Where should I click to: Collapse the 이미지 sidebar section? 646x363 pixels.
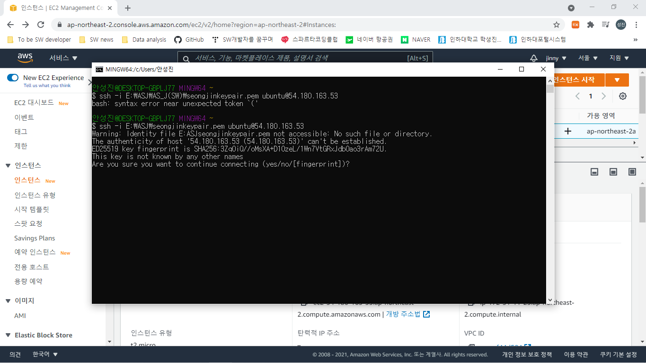click(x=8, y=301)
